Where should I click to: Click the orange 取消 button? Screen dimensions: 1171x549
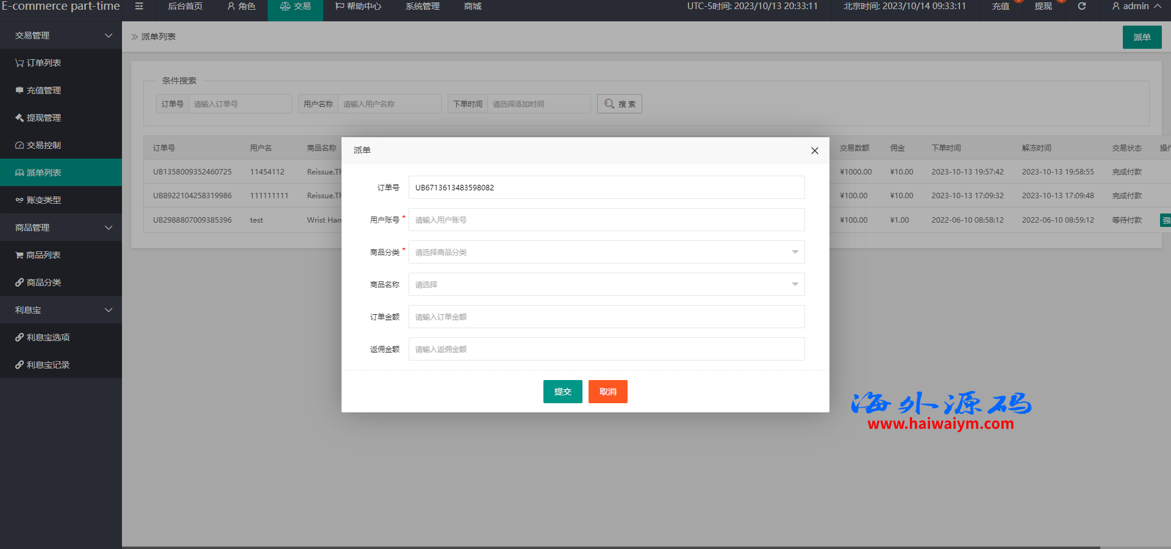pyautogui.click(x=607, y=392)
